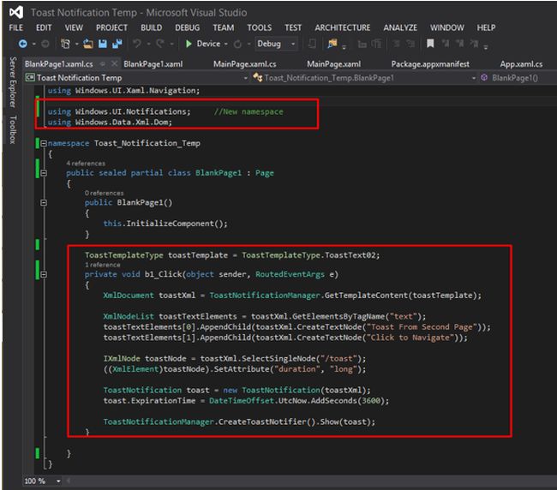
Task: Pin the BlankPage1.xaml.cs tab
Action: [x=103, y=64]
